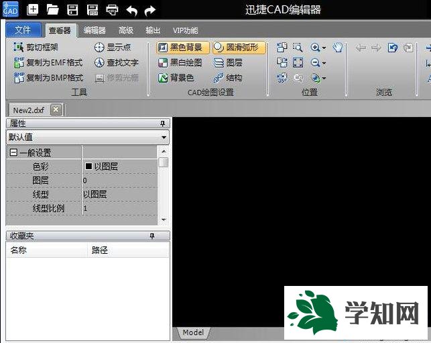This screenshot has width=431, height=343.
Task: Click the 3D orbit globe icon
Action: point(315,78)
